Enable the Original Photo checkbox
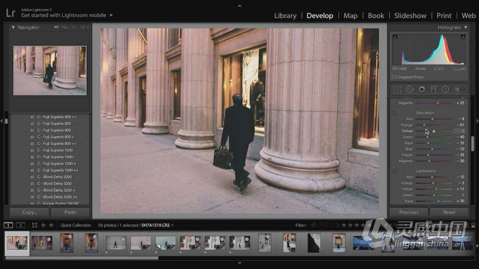Image resolution: width=479 pixels, height=269 pixels. click(x=394, y=77)
